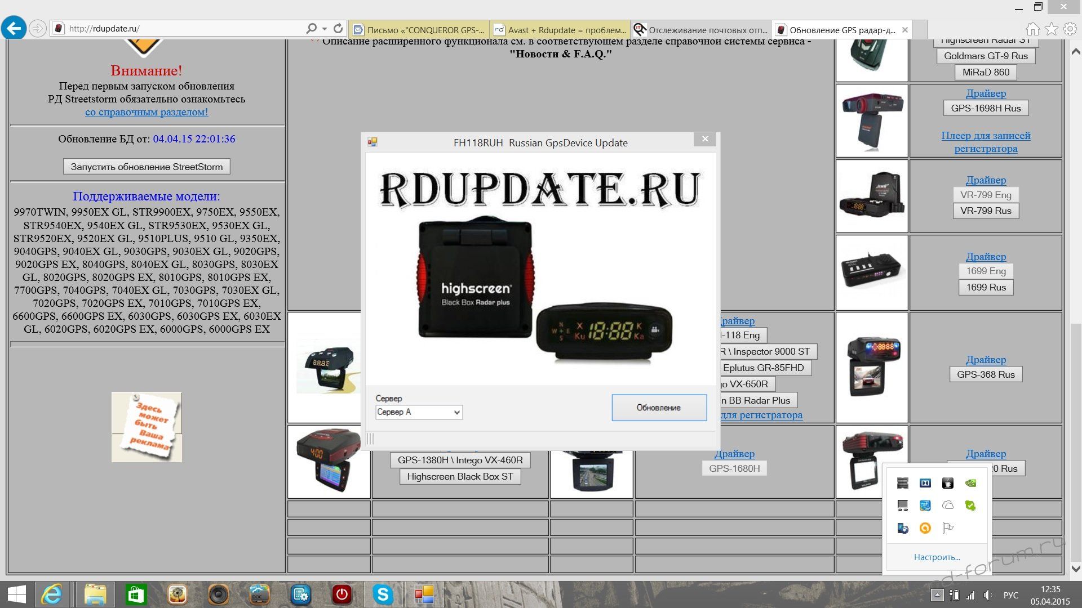Open the Плеер для записей регистратора link
The image size is (1082, 608).
coord(986,142)
